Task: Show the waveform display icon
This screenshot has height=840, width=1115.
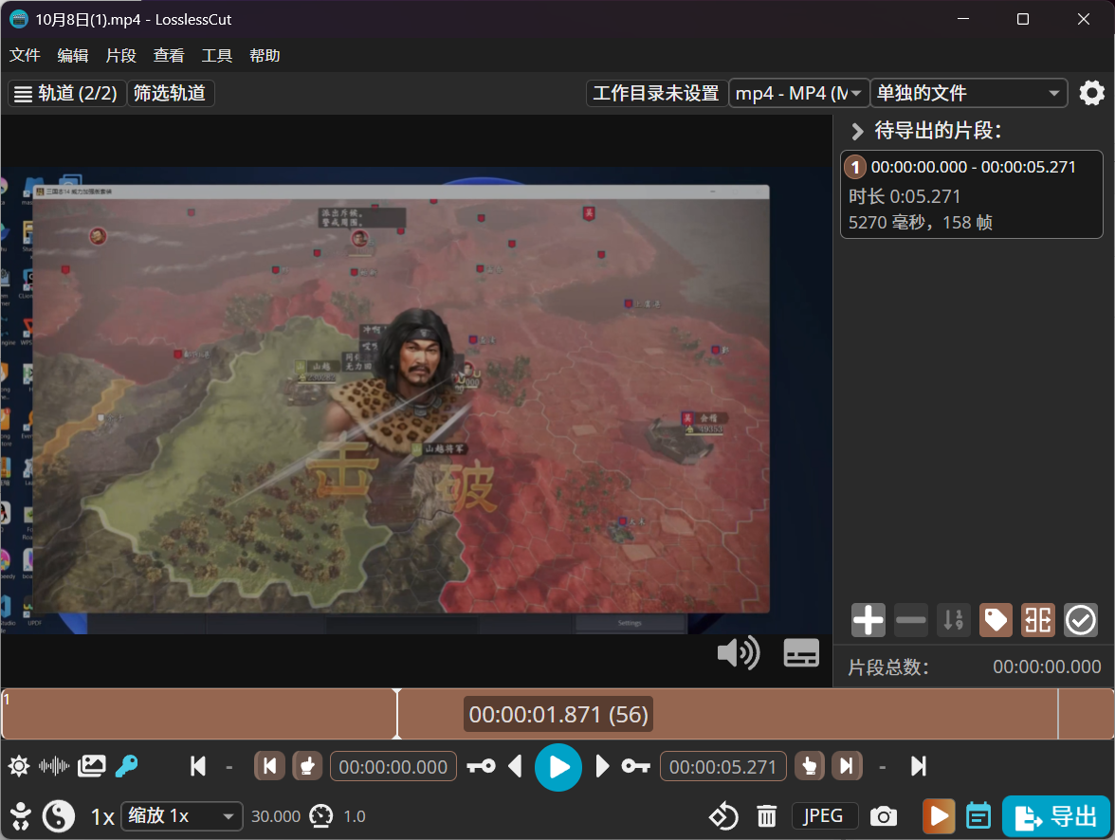Action: (54, 766)
